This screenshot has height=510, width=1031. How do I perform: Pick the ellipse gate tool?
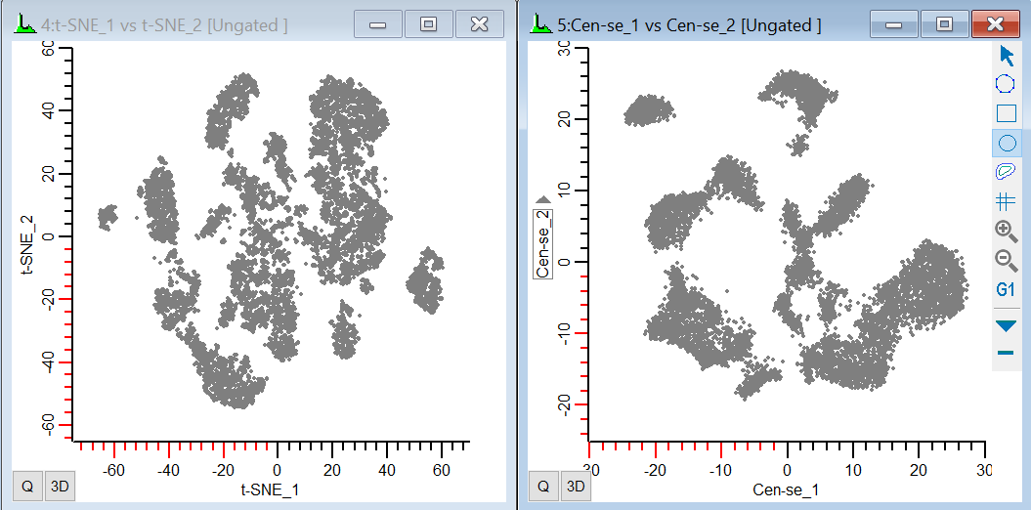coord(1007,144)
